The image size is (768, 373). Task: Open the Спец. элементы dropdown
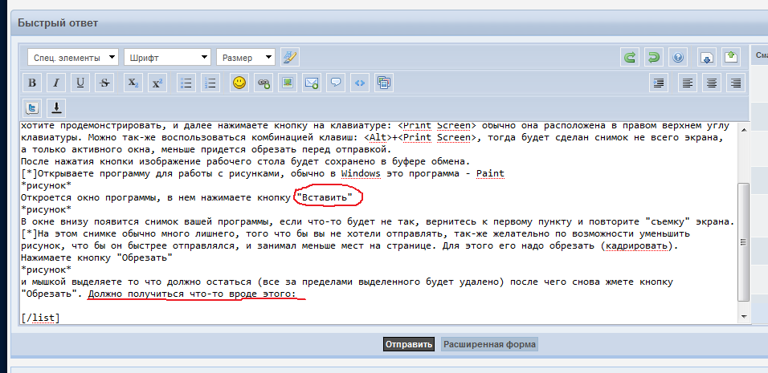point(72,58)
